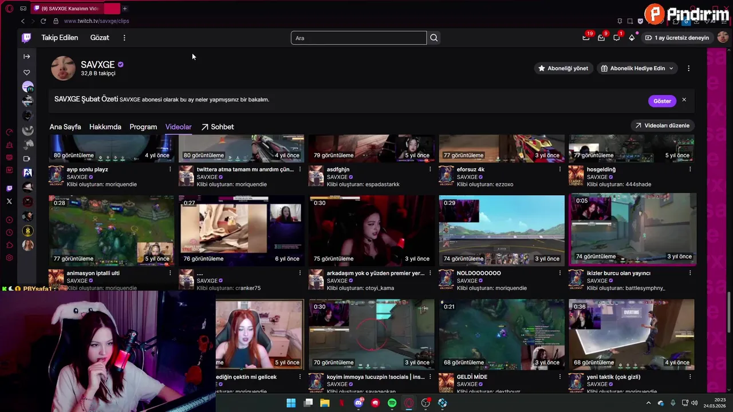Open the Twitch icon in the Opera sidebar
The width and height of the screenshot is (733, 412).
coord(9,188)
